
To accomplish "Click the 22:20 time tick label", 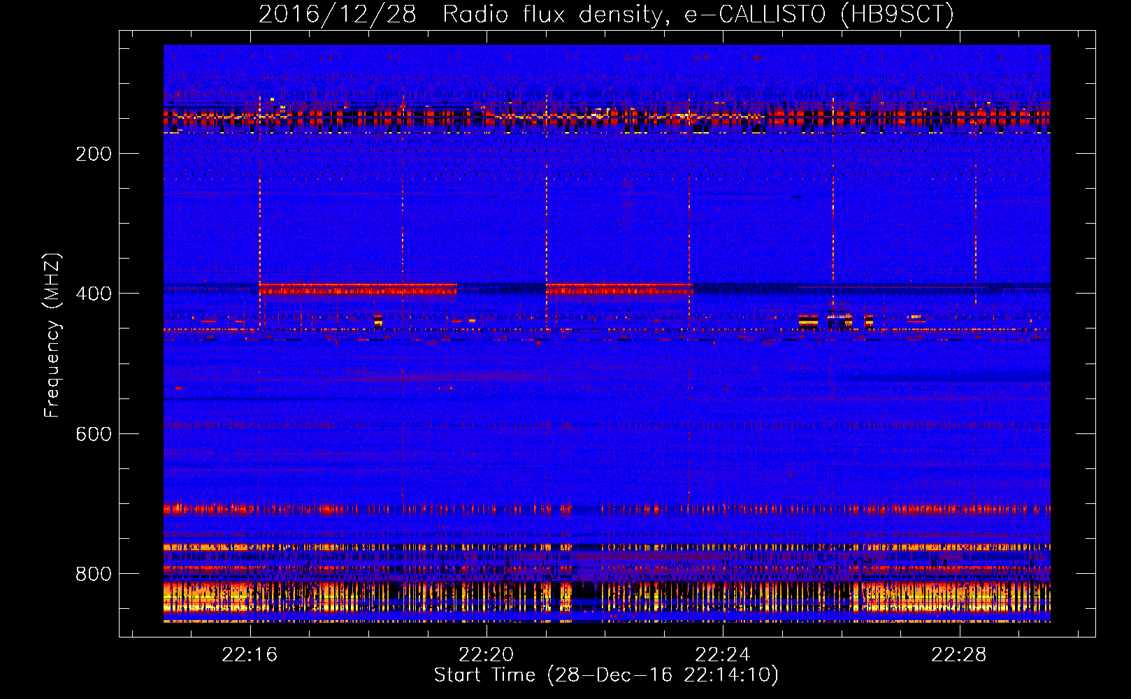I will coord(486,654).
